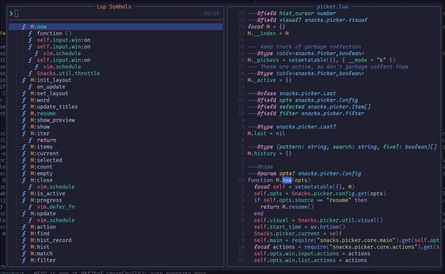The height and width of the screenshot is (274, 445).
Task: Click the 'local M = {}' line
Action: click(266, 27)
